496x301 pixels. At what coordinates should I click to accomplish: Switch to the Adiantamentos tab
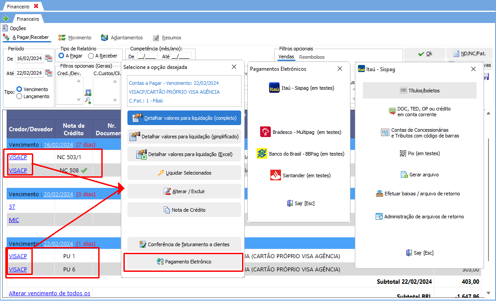pos(122,38)
